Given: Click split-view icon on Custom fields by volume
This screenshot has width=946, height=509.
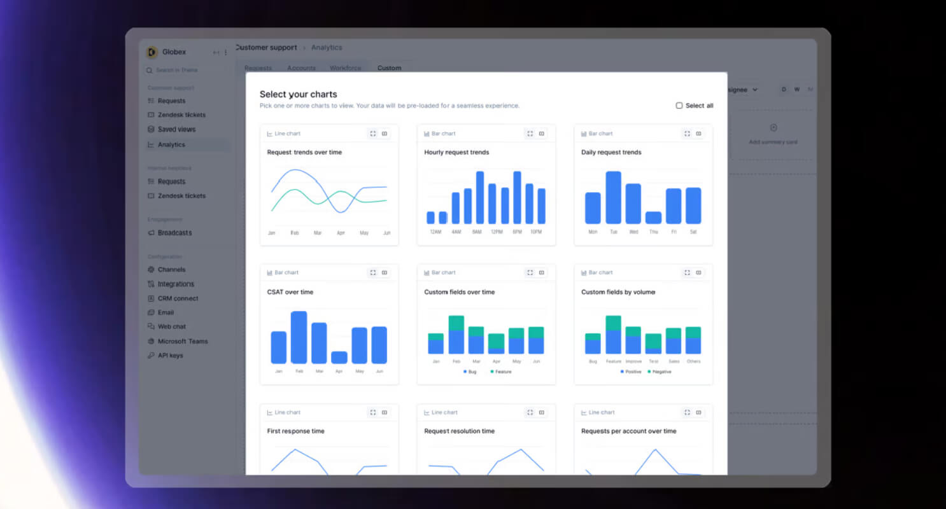Looking at the screenshot, I should 698,272.
